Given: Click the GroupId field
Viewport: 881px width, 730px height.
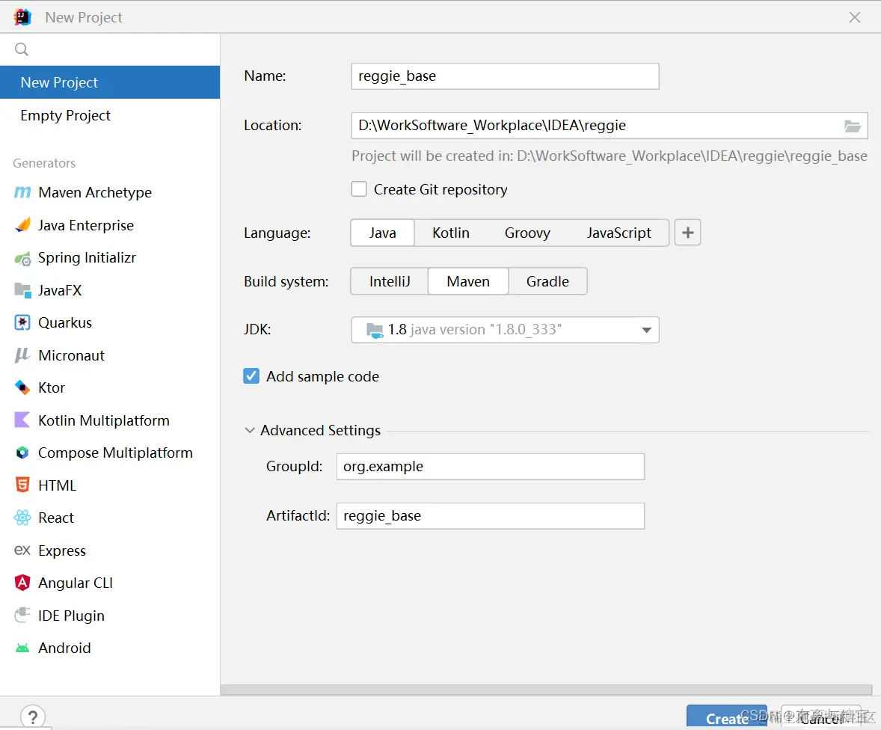Looking at the screenshot, I should [x=491, y=467].
